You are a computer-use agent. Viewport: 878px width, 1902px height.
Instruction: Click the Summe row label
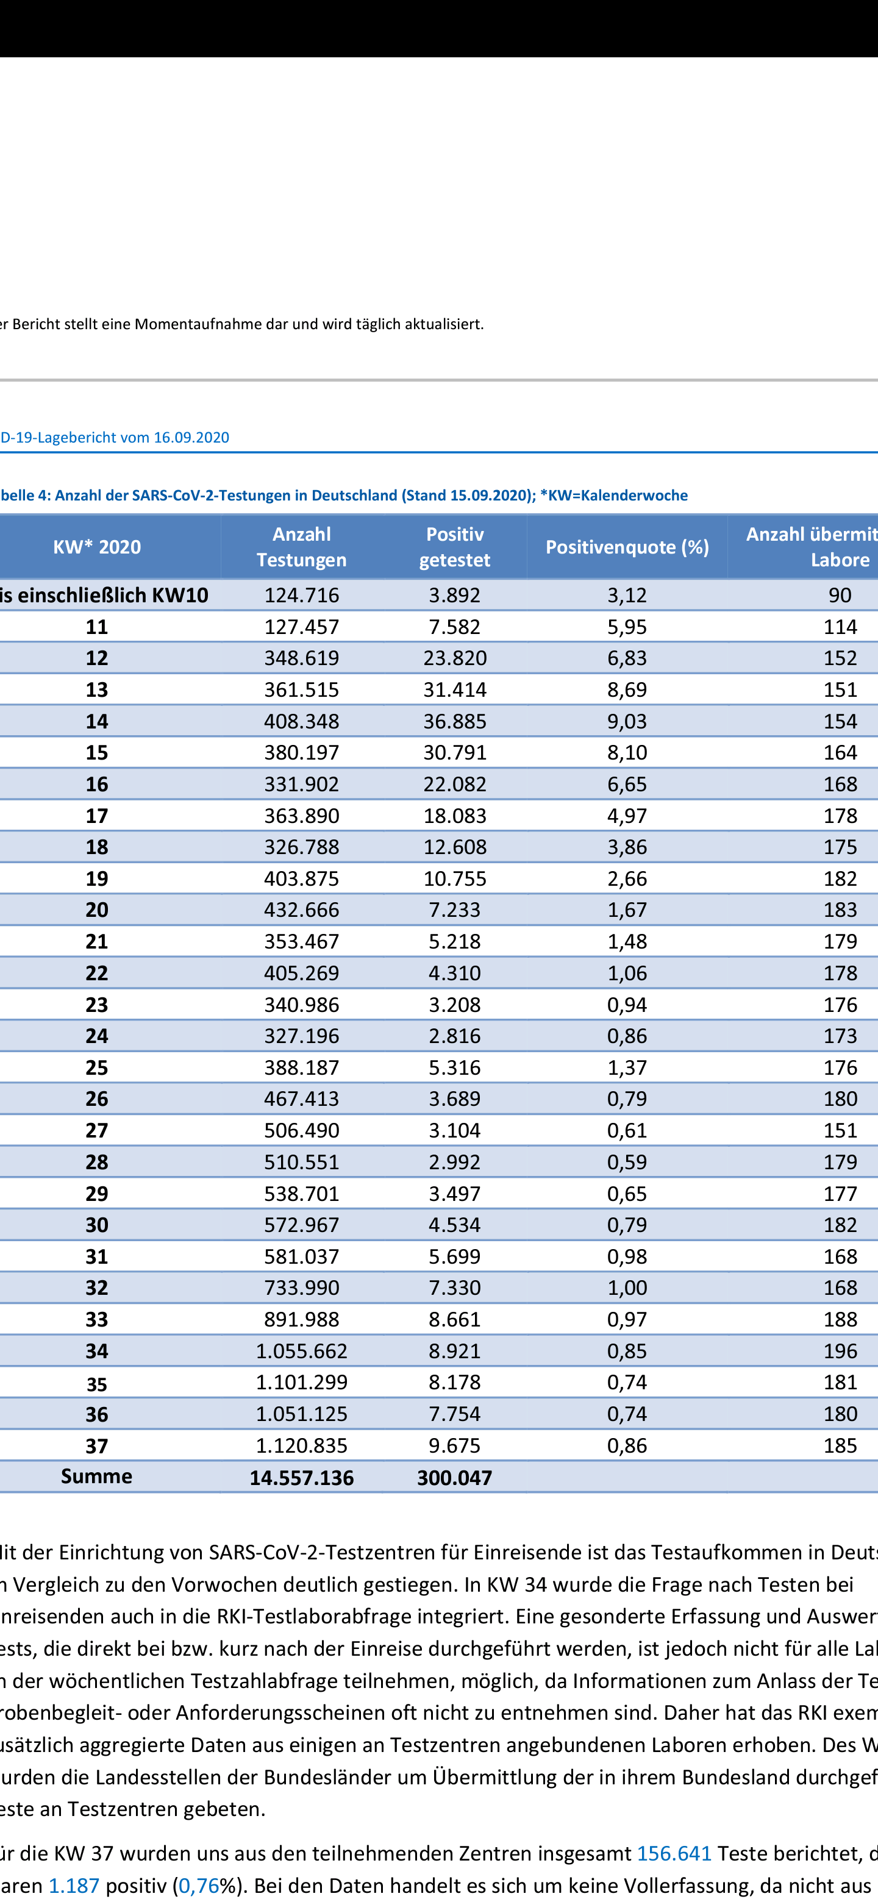coord(97,1476)
